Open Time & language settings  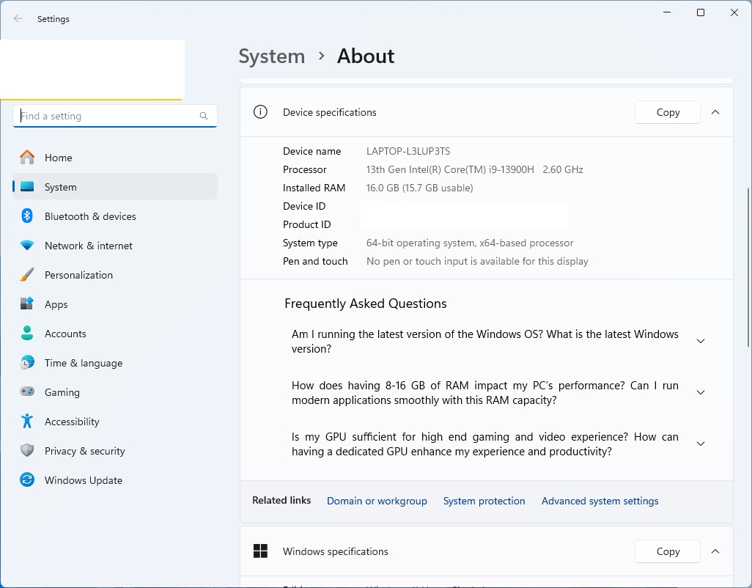(115, 362)
